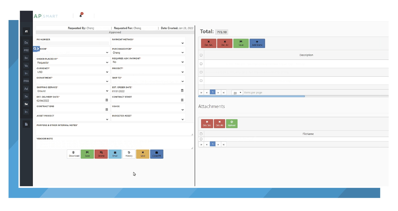Click Del. All in Attachments toolbar
The image size is (398, 211).
point(219,123)
